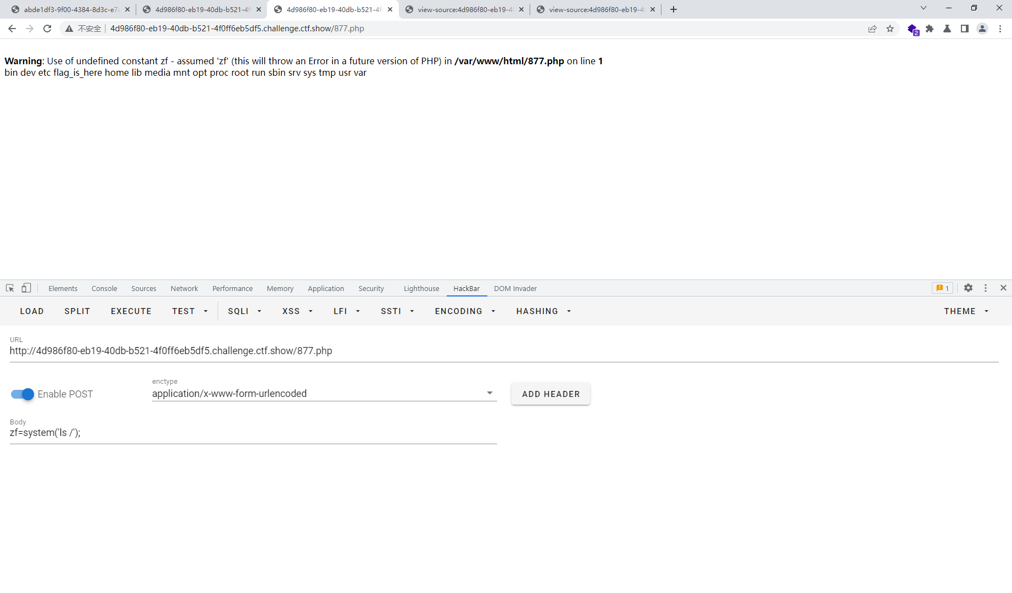Expand the SSTI dropdown menu
1012x593 pixels.
point(397,311)
